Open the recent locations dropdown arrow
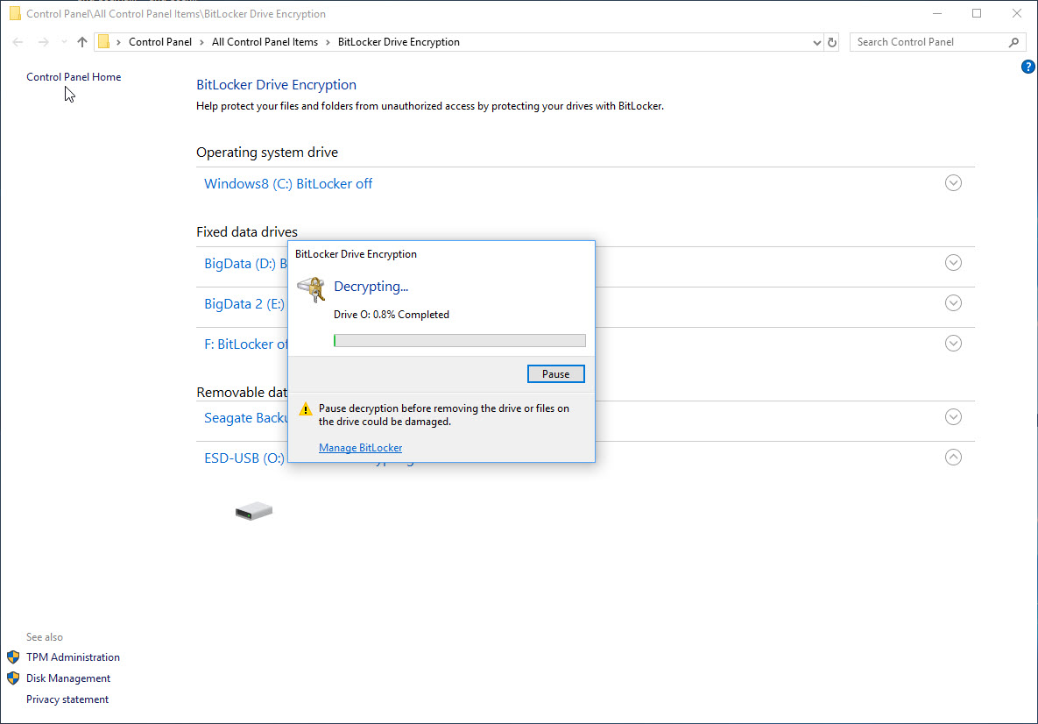Image resolution: width=1038 pixels, height=724 pixels. pos(64,42)
